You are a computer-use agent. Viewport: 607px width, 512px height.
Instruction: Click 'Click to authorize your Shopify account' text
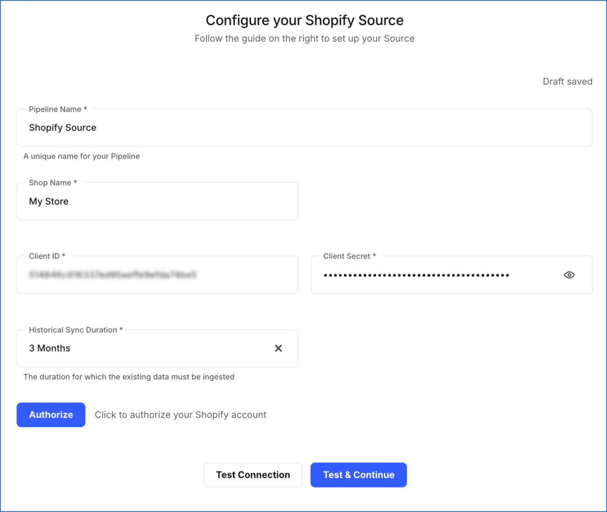180,414
